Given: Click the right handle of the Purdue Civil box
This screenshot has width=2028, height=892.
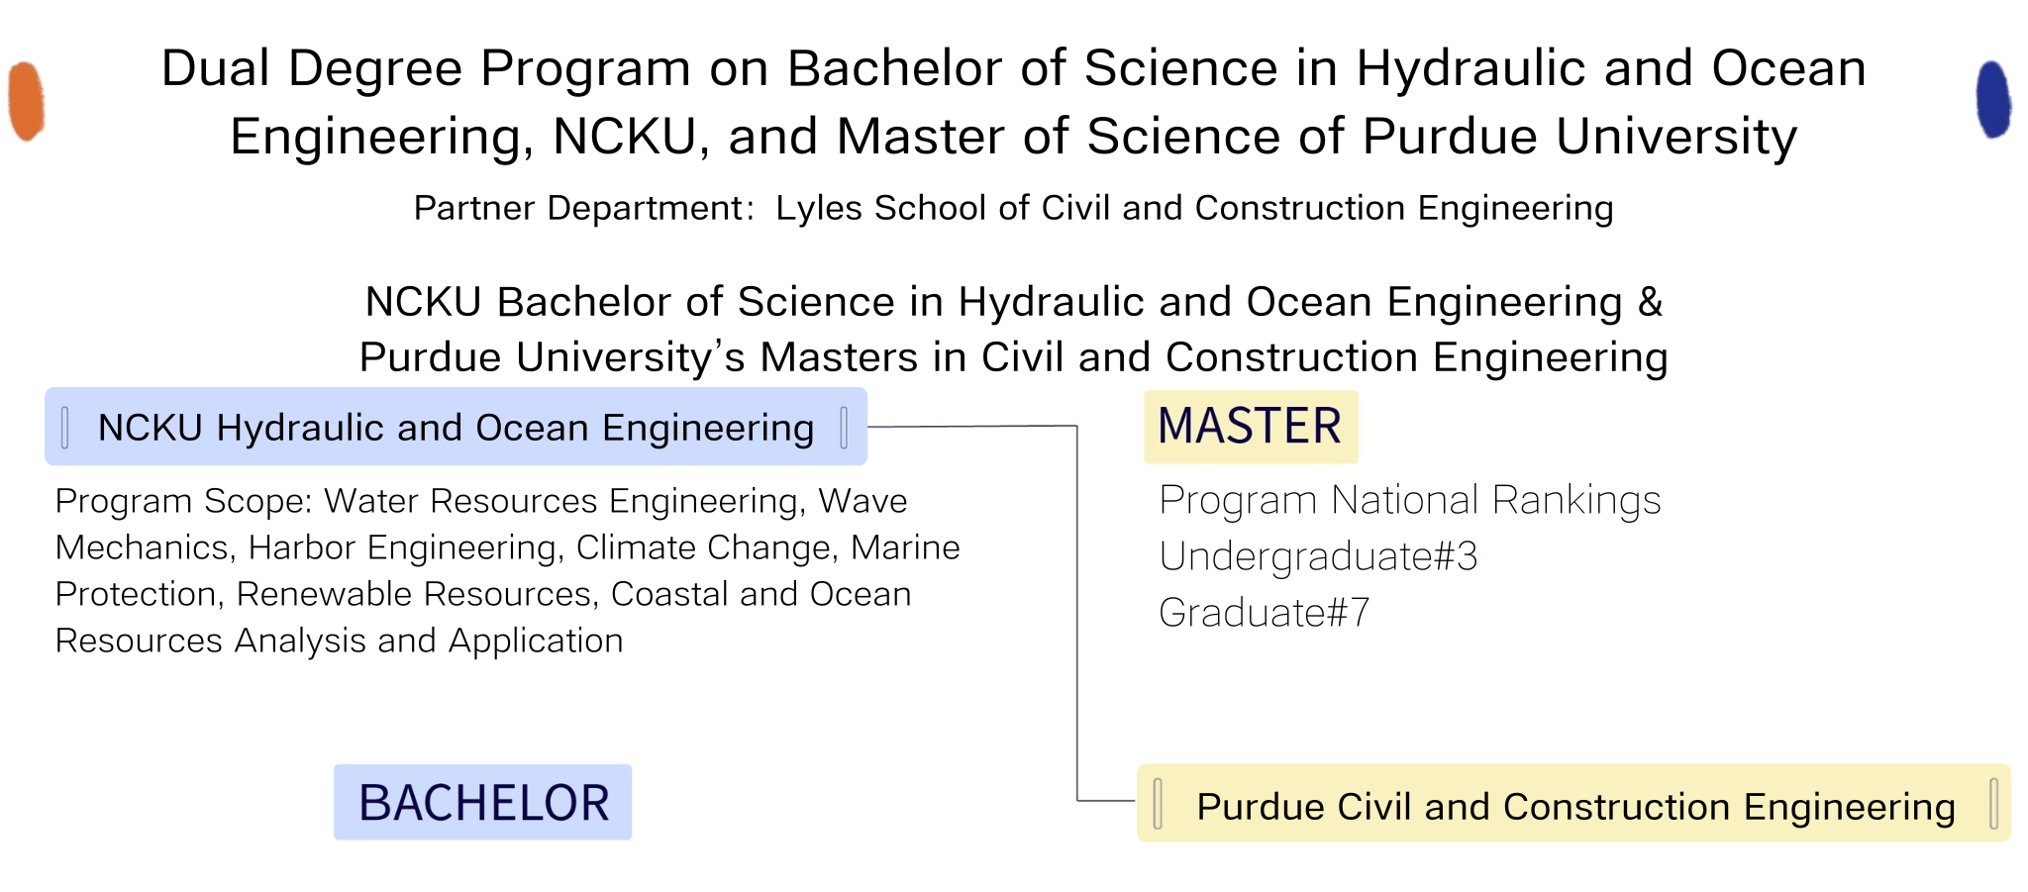Looking at the screenshot, I should [x=1993, y=803].
